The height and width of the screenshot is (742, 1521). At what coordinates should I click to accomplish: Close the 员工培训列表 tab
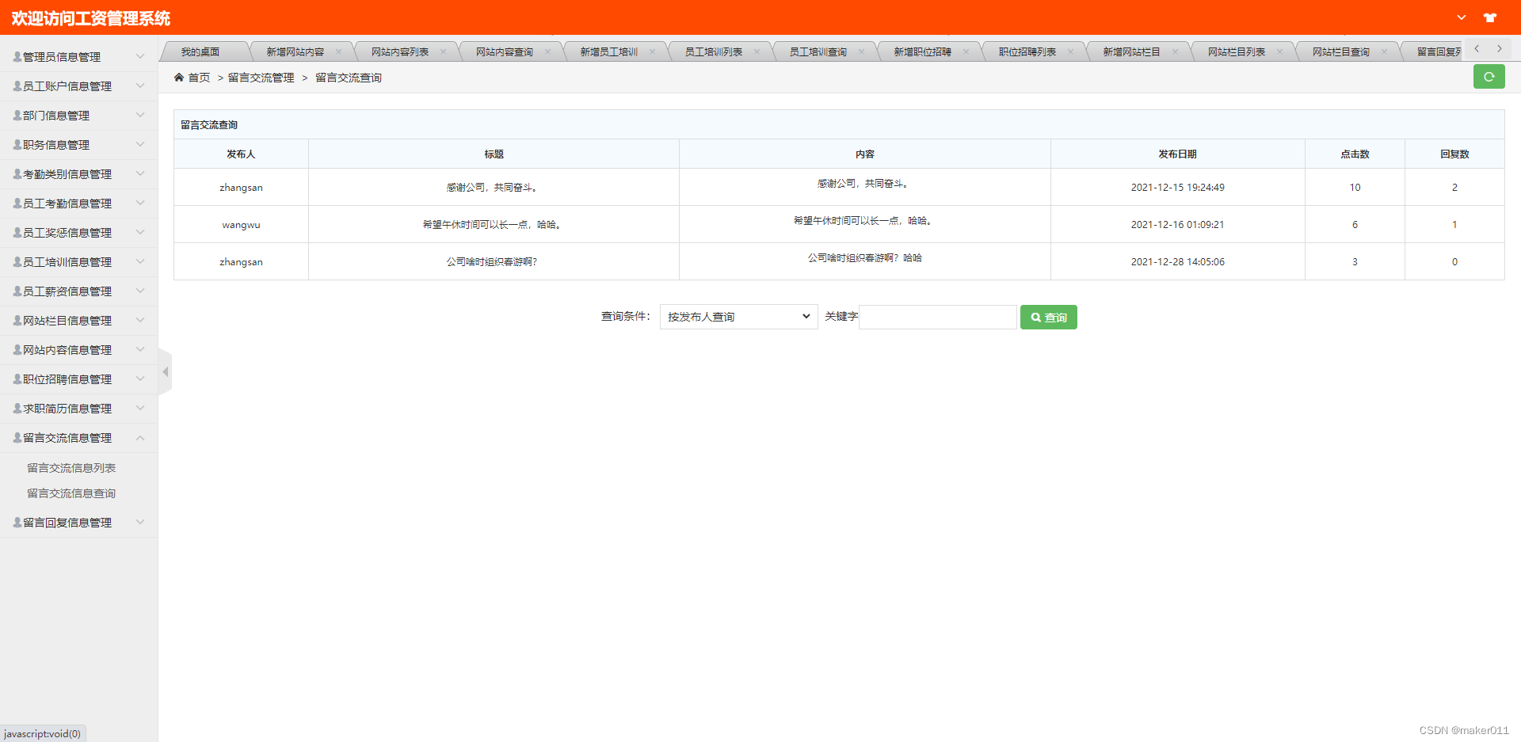pos(757,52)
